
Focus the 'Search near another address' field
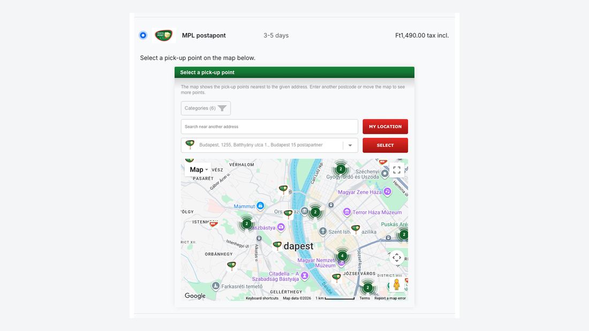click(269, 127)
